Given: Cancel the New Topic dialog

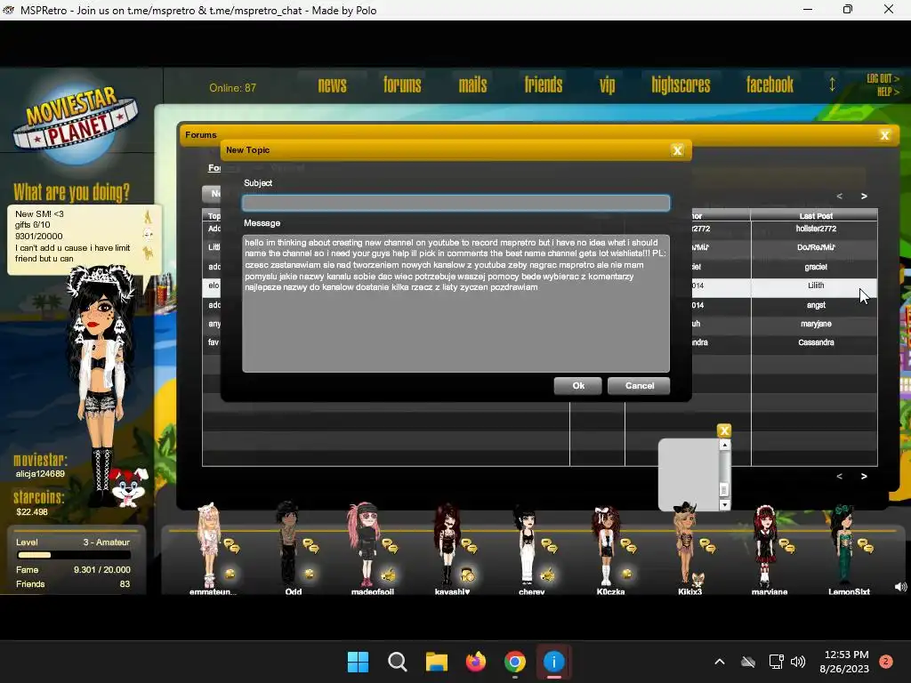Looking at the screenshot, I should (639, 386).
